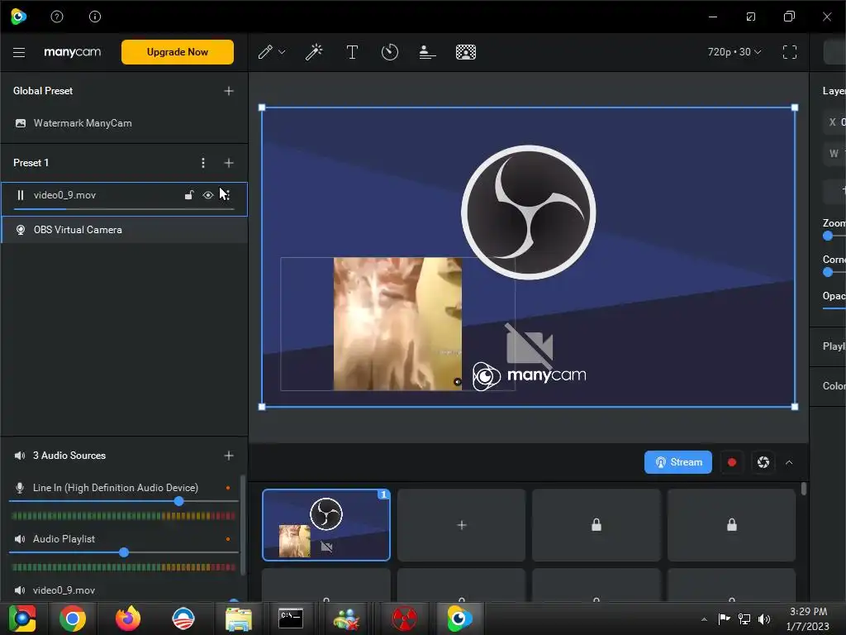Adjust Line In volume slider
The image size is (846, 635).
click(x=178, y=501)
